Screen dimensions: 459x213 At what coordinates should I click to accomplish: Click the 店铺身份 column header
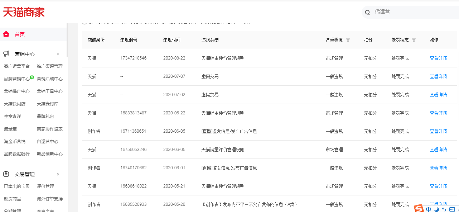pyautogui.click(x=96, y=40)
